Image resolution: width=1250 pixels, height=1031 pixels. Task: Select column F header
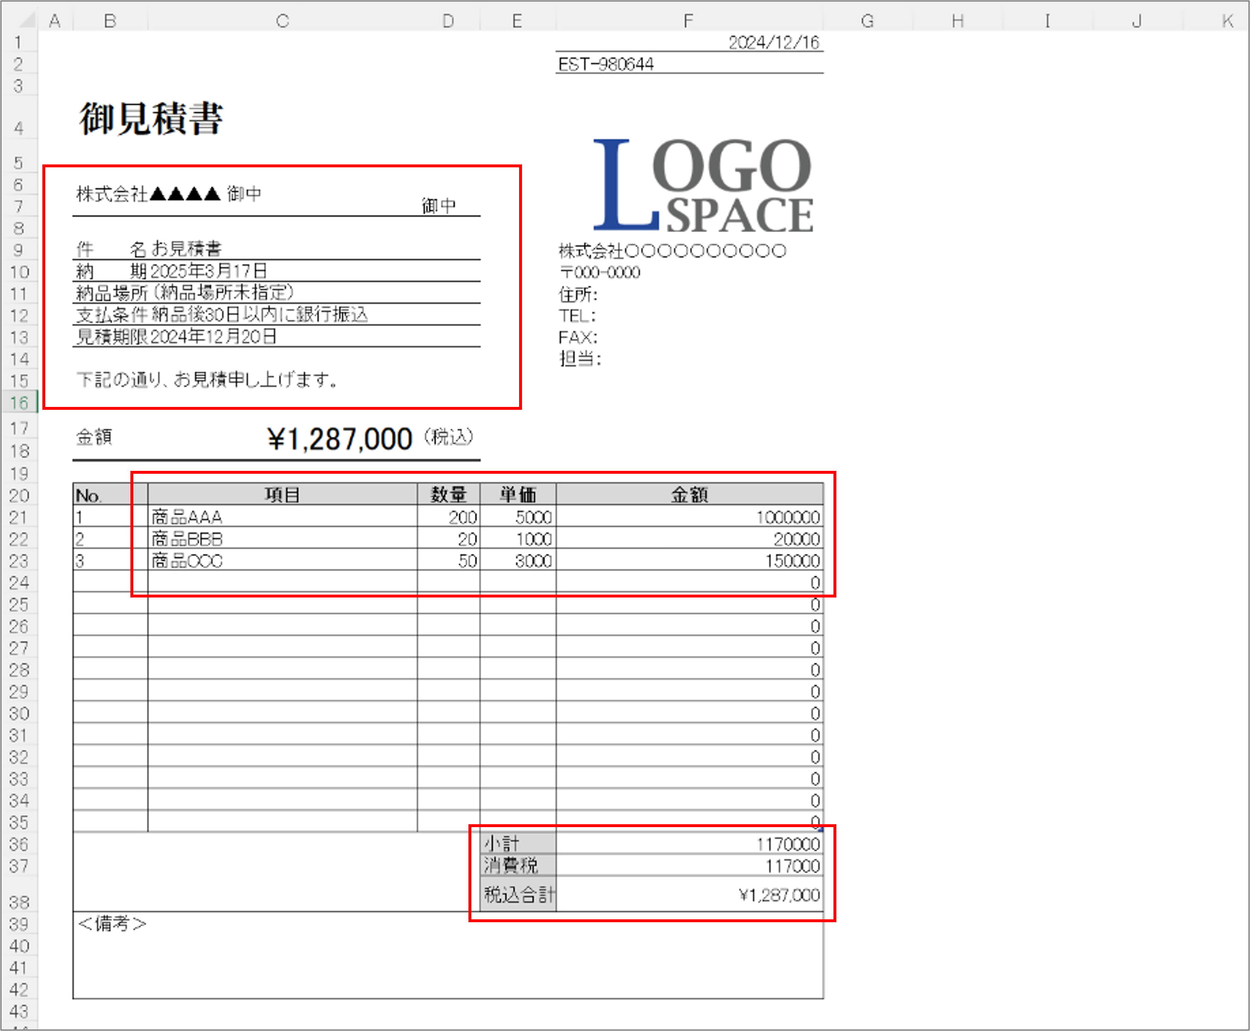pos(689,21)
